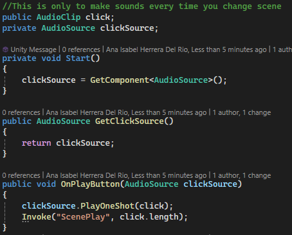Viewport: 292px width, 235px height.
Task: Show 0 references lens above OnPlayButton
Action: 21,175
